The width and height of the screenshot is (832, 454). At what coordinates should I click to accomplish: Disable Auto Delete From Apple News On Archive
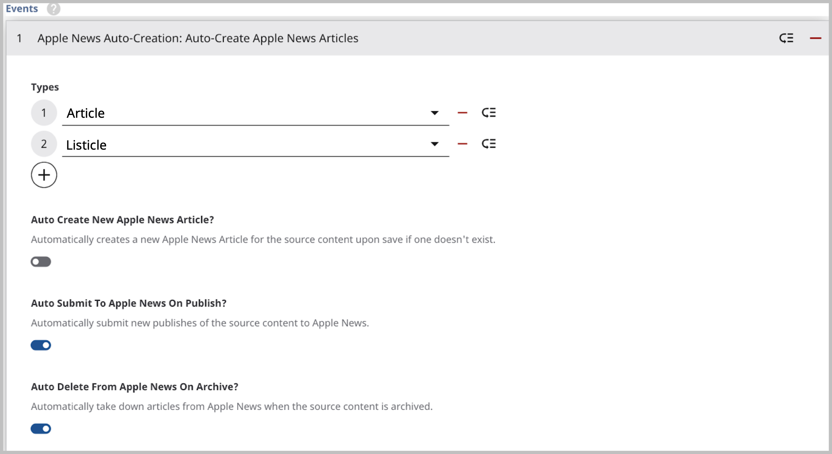pos(41,428)
